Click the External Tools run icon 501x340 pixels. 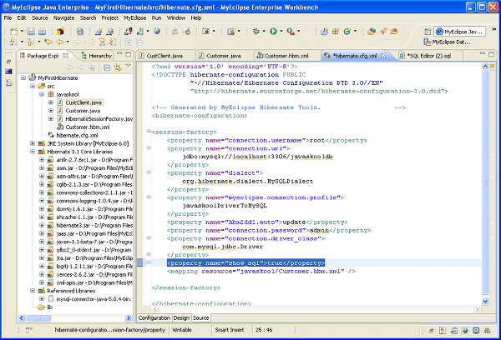[291, 32]
